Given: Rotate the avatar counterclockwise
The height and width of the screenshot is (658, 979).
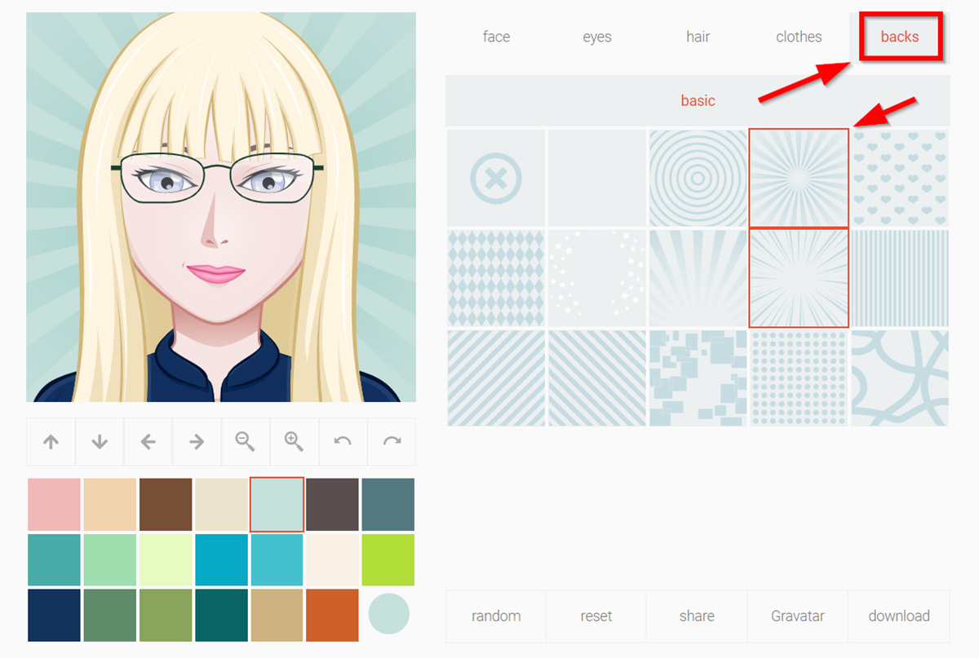Looking at the screenshot, I should (x=343, y=441).
